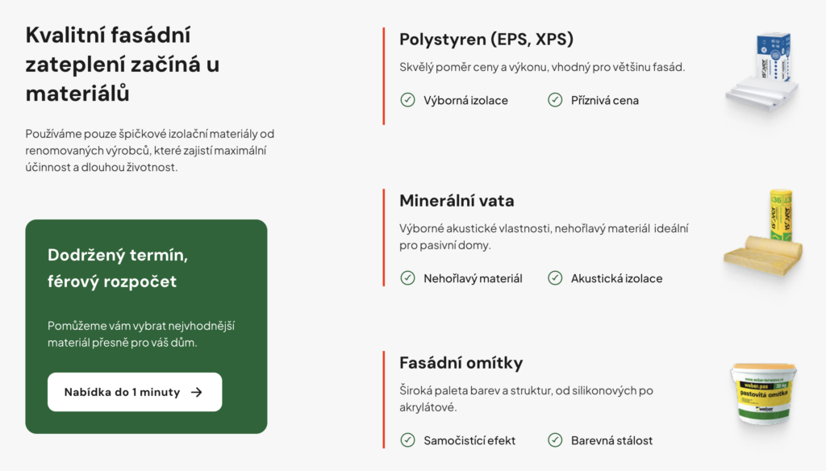Screen dimensions: 826x471
Task: Click the checkmark icon beside Nehořlavý materiál
Action: coord(407,278)
